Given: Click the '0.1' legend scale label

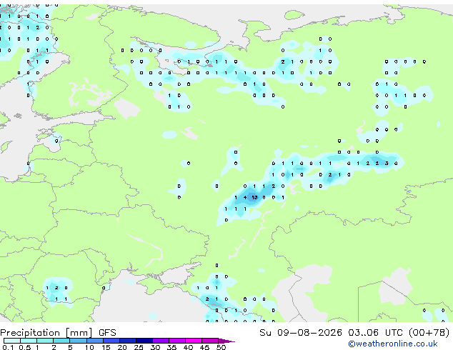Looking at the screenshot, I should coord(8,347).
